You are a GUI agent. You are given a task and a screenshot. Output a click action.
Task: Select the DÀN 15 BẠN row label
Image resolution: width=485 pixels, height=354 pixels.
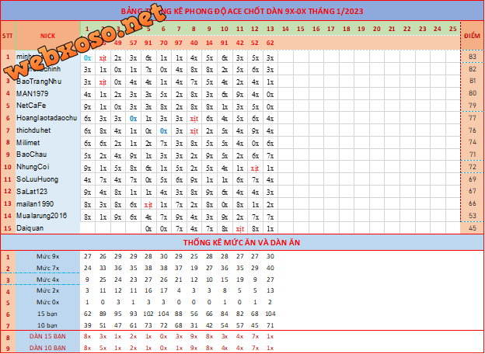point(47,336)
